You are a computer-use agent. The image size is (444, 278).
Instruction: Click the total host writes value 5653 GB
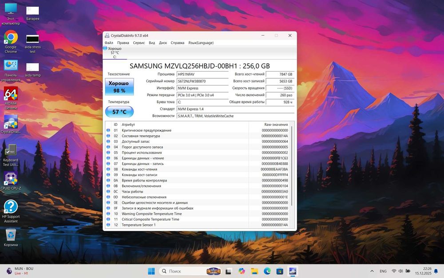pos(280,81)
